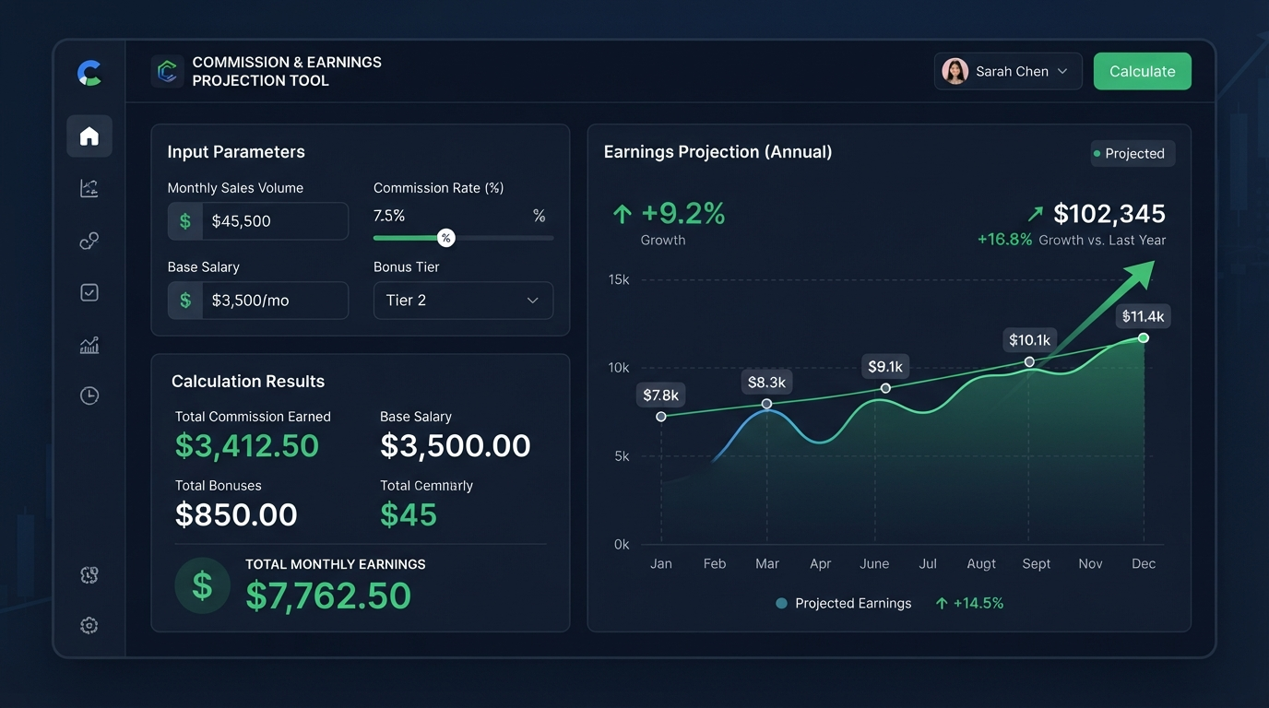Click the green up arrow beside +9.2%
This screenshot has height=708, width=1269.
(623, 214)
